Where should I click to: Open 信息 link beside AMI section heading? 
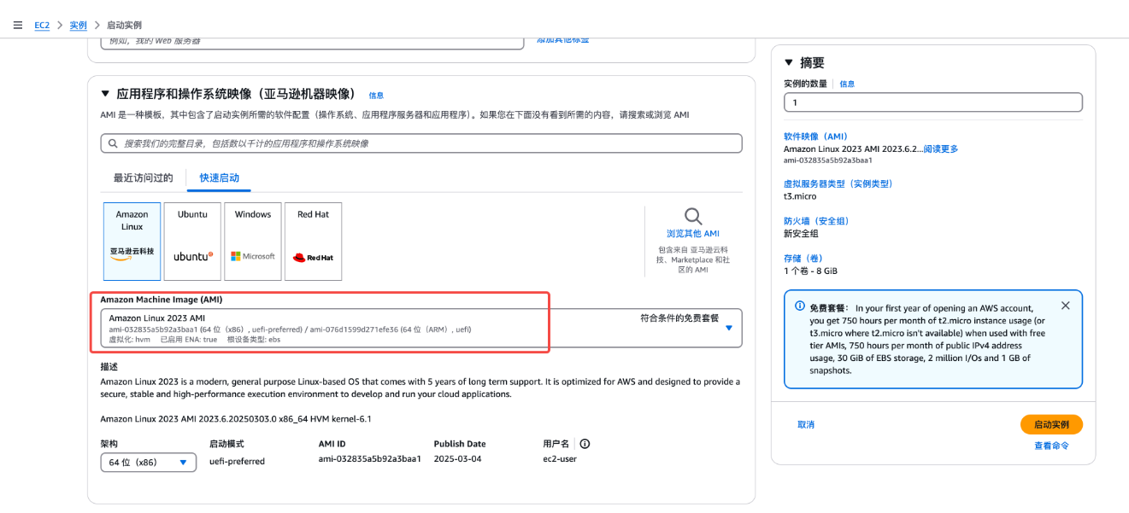376,96
